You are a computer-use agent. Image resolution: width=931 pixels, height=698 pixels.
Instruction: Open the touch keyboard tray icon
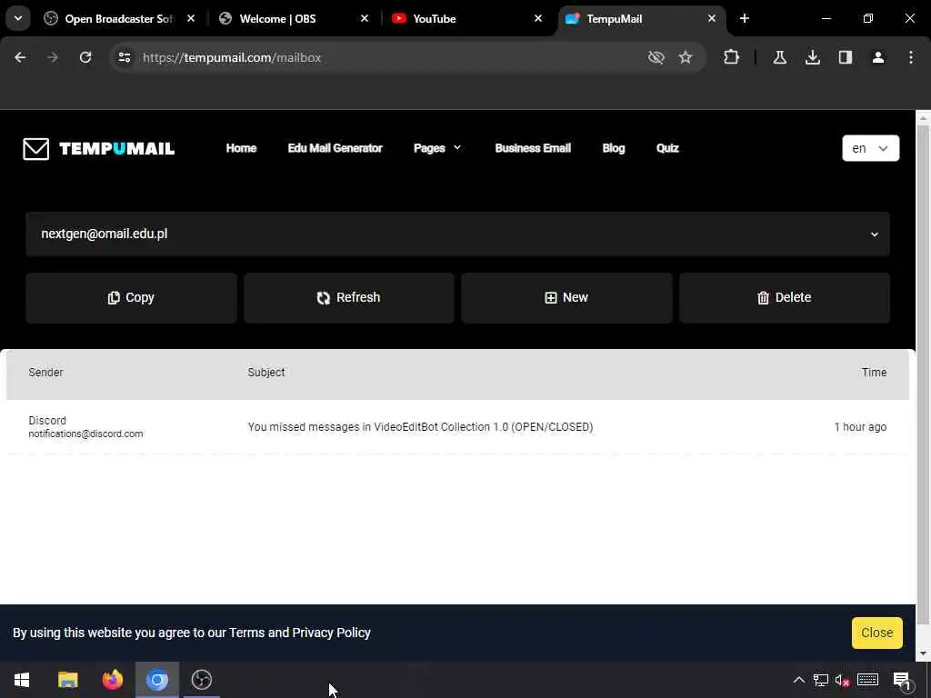(868, 680)
